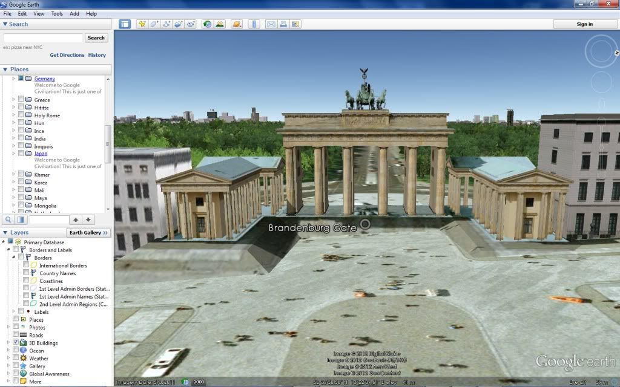The image size is (620, 387).
Task: Click the Places panel vertical scrollbar
Action: pyautogui.click(x=108, y=144)
